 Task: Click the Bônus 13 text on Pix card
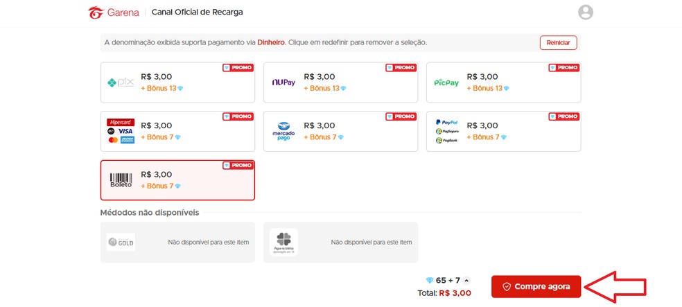tap(159, 88)
